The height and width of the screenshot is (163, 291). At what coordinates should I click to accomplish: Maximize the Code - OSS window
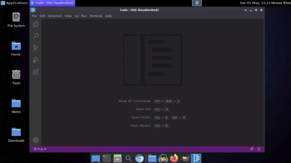click(256, 10)
